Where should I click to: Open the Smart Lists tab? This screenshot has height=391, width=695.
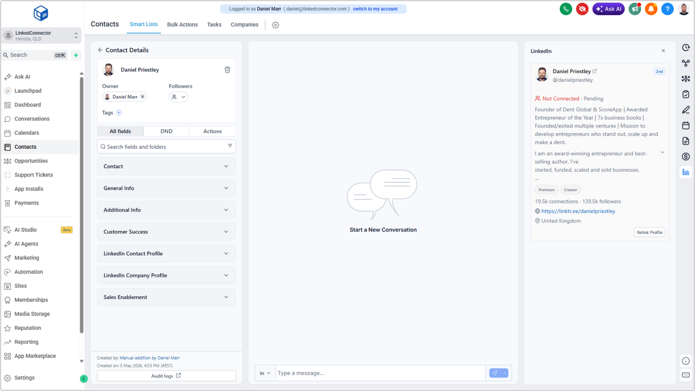pos(144,25)
